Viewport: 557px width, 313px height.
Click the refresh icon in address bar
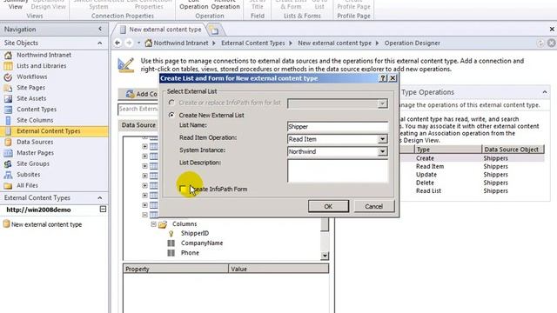click(540, 43)
